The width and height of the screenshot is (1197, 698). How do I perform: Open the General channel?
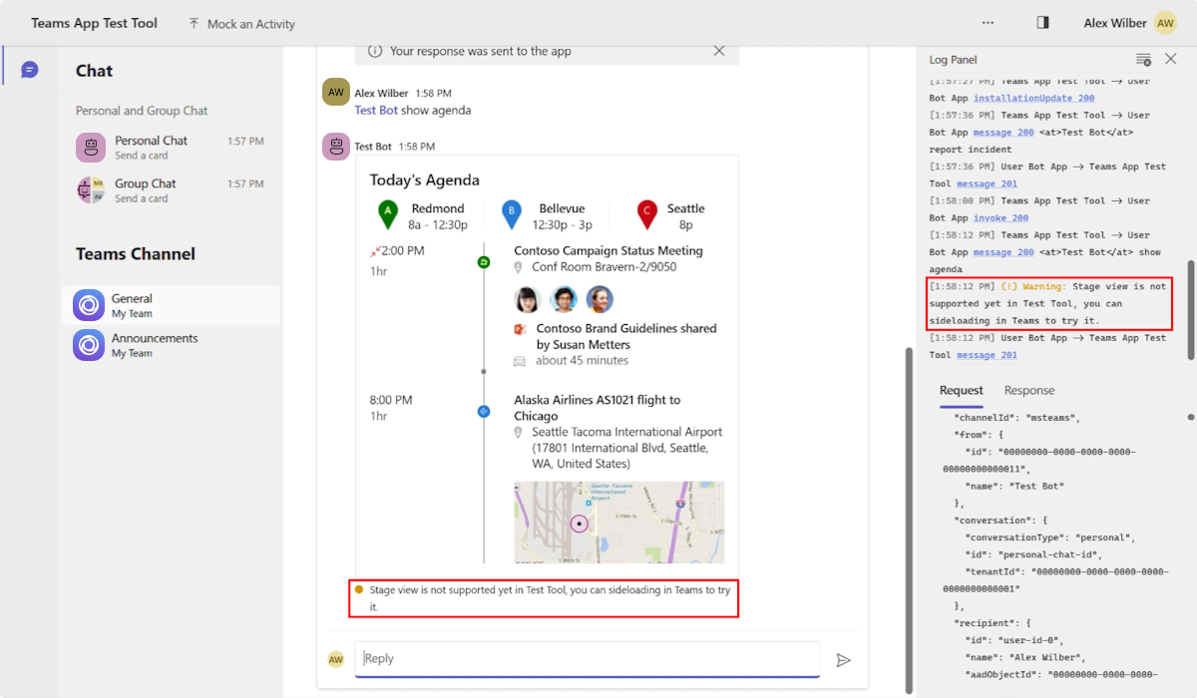coord(171,305)
